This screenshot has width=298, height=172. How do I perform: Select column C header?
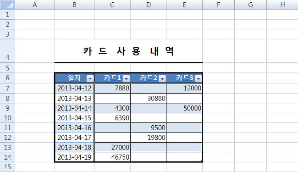[112, 5]
